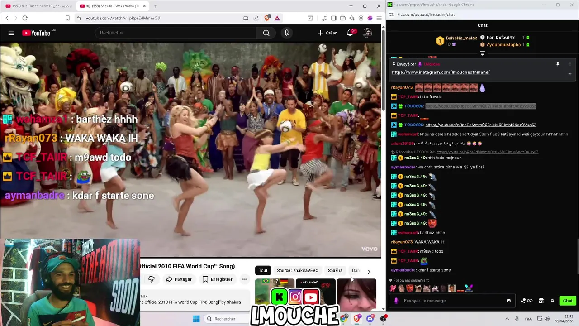The image size is (579, 326).
Task: Switch to the Bilel Tacchini browser tab
Action: [x=38, y=6]
